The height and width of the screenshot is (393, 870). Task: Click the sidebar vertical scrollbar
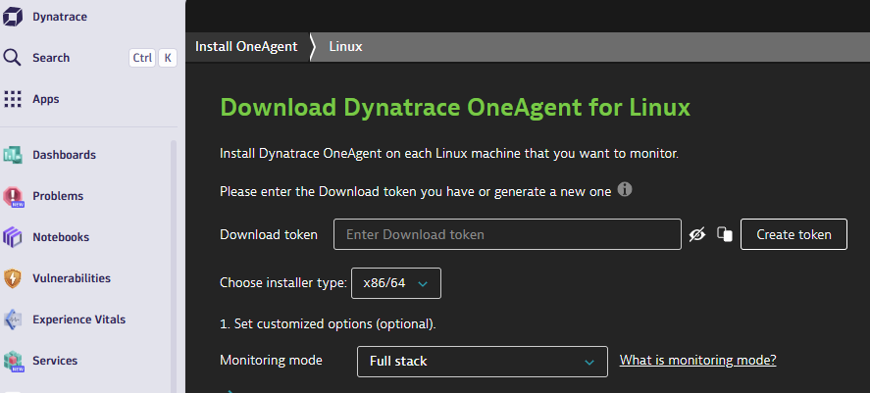tap(174, 255)
